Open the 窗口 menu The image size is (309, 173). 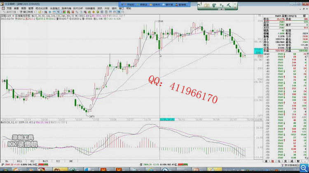click(121, 9)
